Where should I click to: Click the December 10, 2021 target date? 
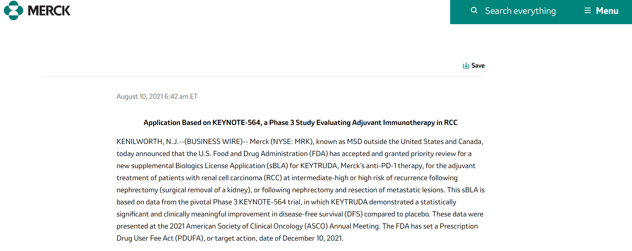pos(312,238)
